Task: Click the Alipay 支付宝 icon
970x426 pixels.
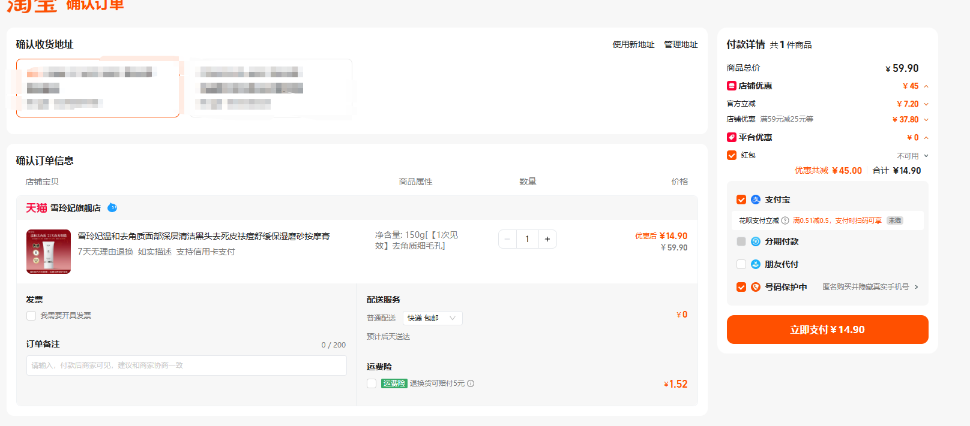Action: click(756, 200)
